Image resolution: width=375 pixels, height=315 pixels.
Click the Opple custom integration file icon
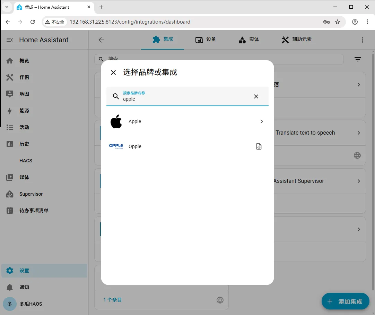click(259, 146)
